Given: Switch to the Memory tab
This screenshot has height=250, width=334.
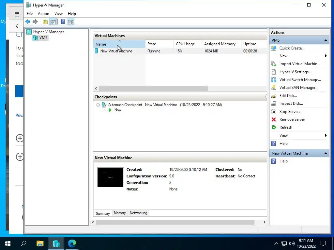Looking at the screenshot, I should pos(120,213).
